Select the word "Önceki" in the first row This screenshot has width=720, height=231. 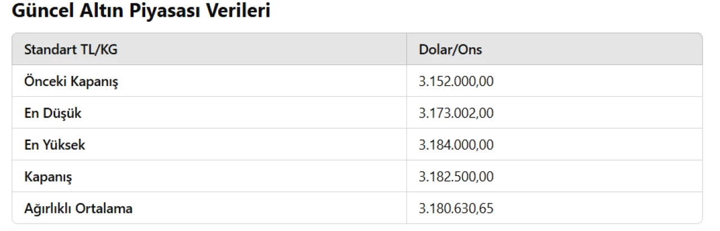tap(46, 81)
